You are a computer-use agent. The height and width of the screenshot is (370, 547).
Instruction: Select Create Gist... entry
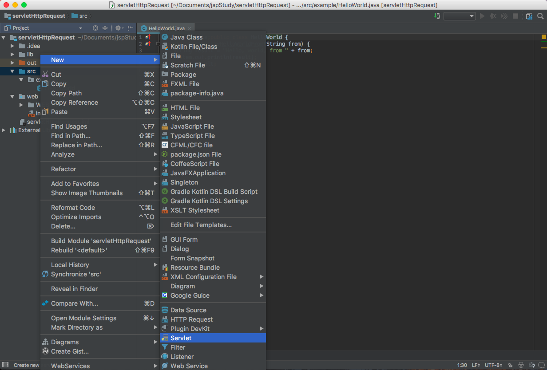pyautogui.click(x=100, y=351)
